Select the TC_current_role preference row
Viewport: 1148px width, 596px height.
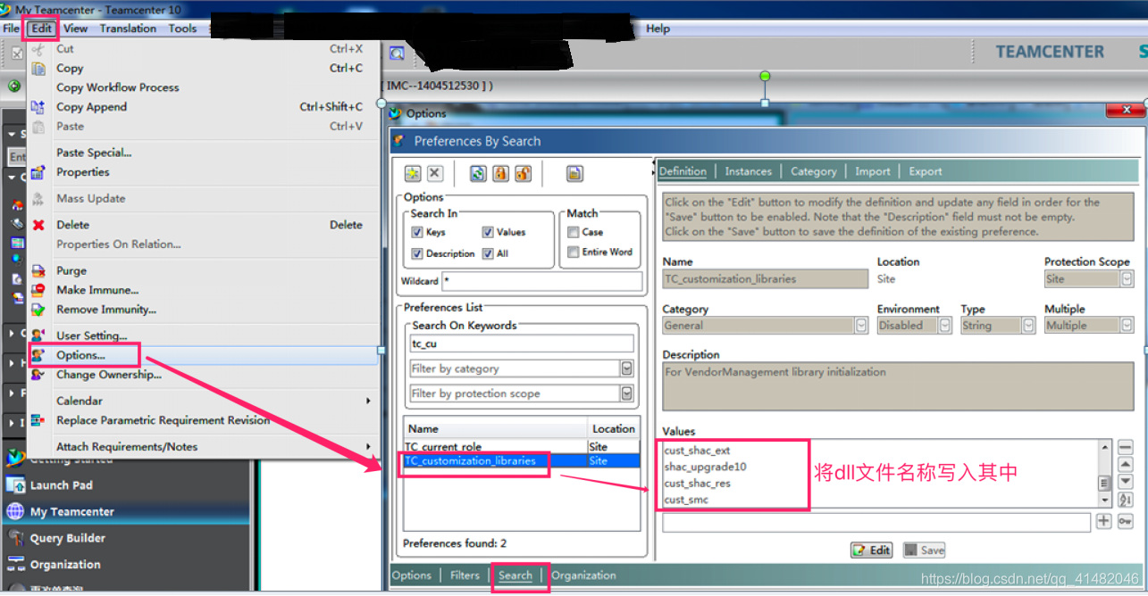click(x=522, y=447)
